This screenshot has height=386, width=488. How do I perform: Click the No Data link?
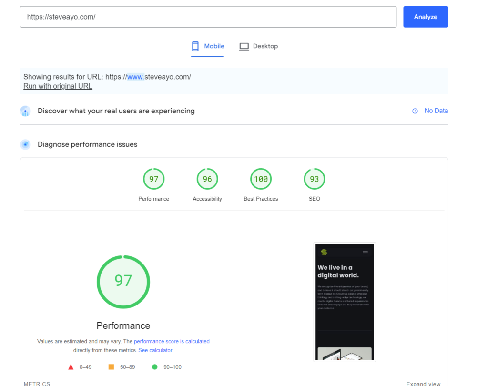click(436, 111)
